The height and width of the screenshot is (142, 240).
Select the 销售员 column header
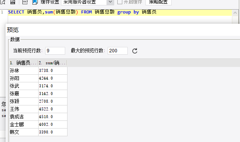coord(24,63)
